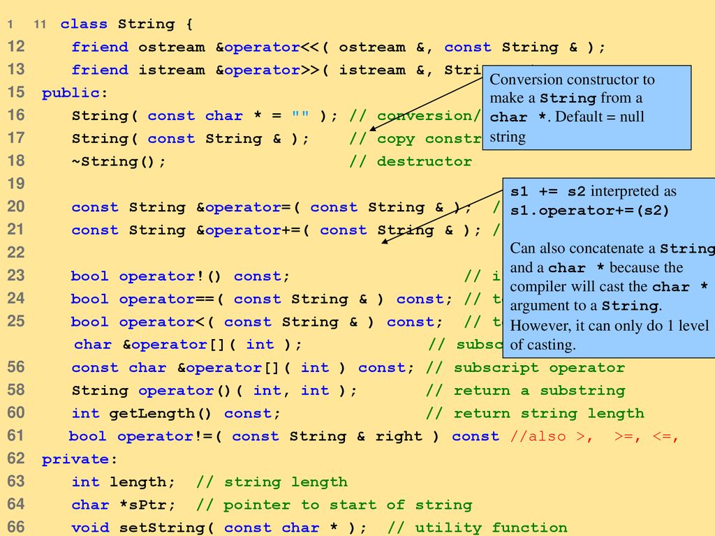This screenshot has height=536, width=715.
Task: Click the bool operator== declaration
Action: tap(261, 299)
